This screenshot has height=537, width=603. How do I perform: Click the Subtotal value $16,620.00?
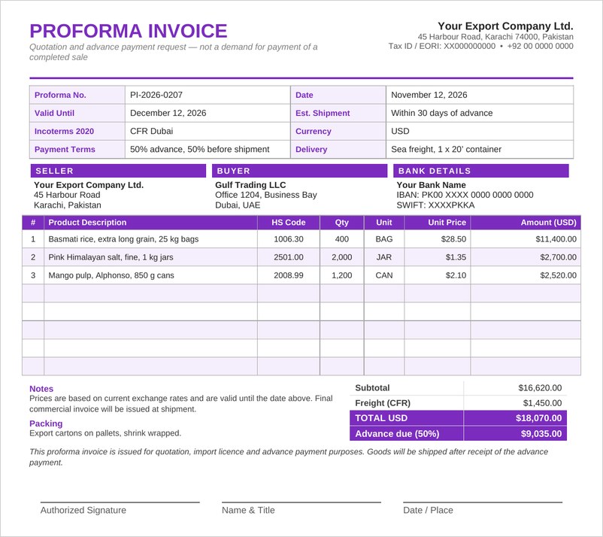point(540,388)
